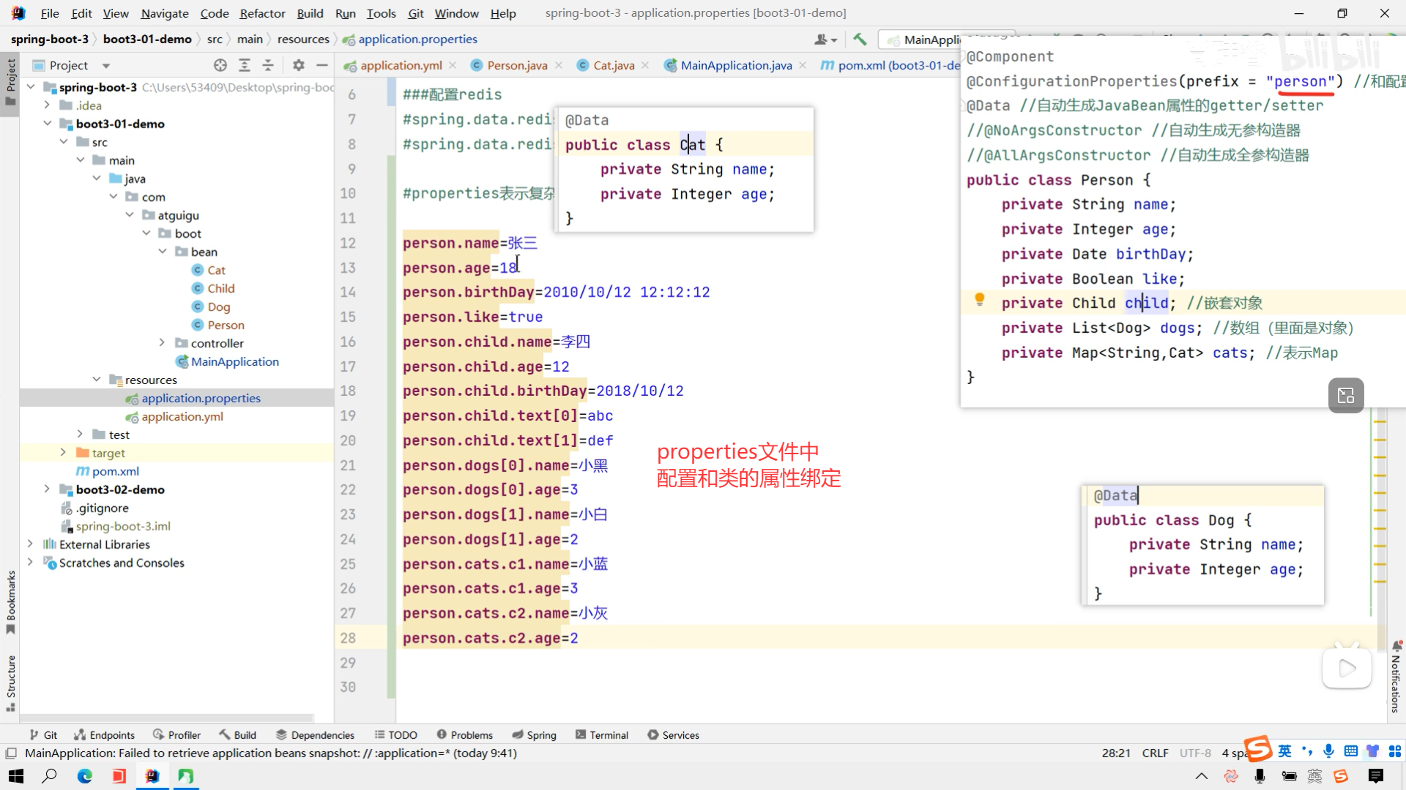The image size is (1406, 790).
Task: Open Project panel settings gear
Action: click(298, 65)
